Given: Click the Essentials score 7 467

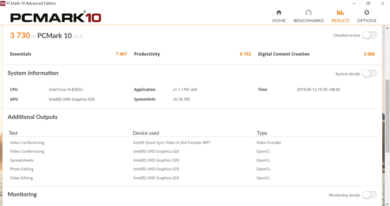Looking at the screenshot, I should 121,54.
